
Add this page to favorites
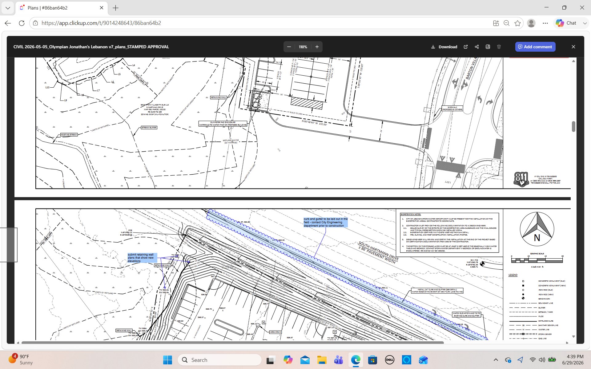(517, 23)
